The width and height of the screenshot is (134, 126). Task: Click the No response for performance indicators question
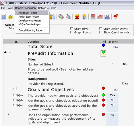pos(112,119)
